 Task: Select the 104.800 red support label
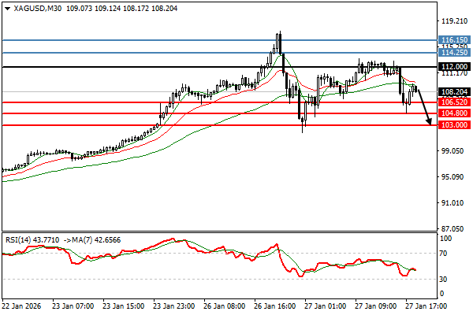pyautogui.click(x=455, y=113)
